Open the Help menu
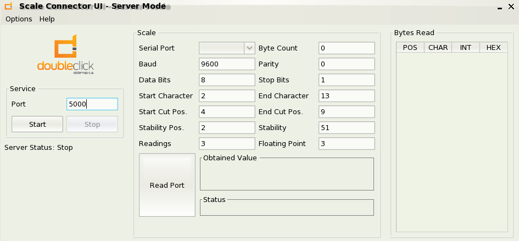The height and width of the screenshot is (241, 519). click(47, 19)
